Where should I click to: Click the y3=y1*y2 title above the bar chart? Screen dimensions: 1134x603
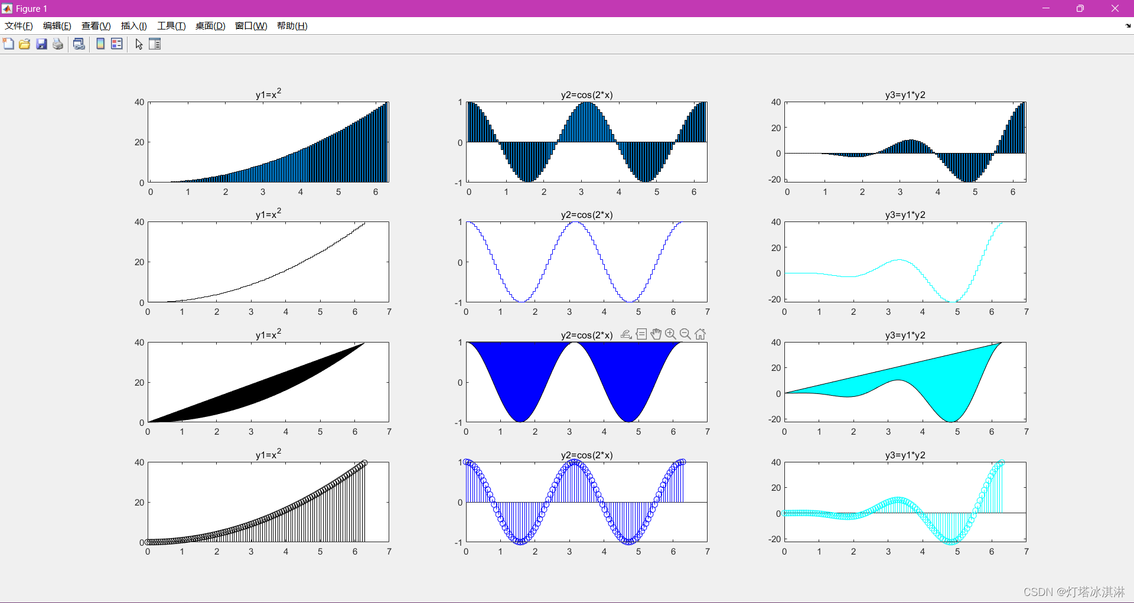point(905,95)
